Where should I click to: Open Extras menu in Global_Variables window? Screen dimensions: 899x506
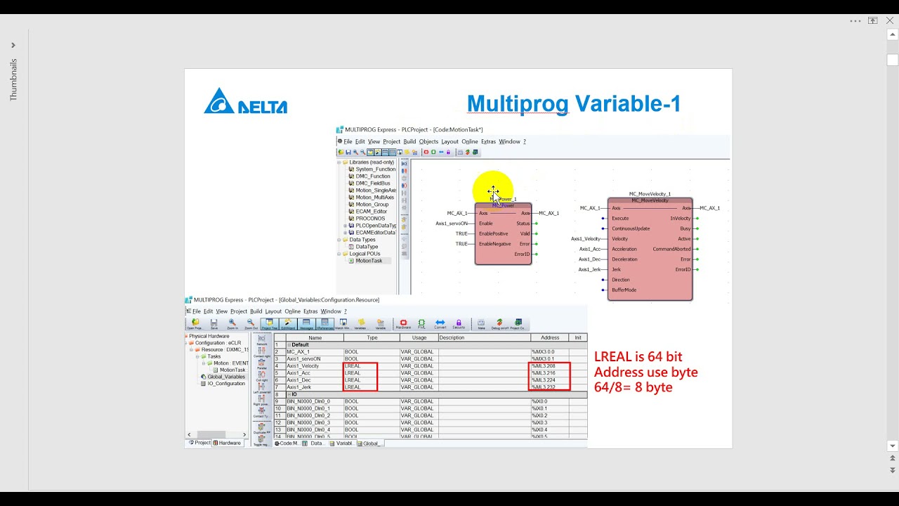[x=310, y=311]
